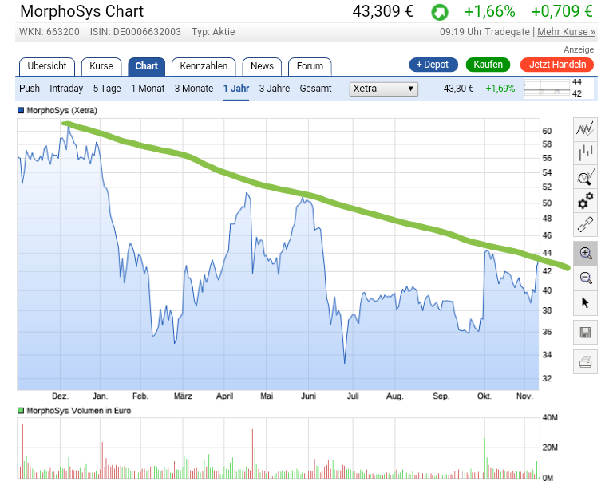Click the green Kaufen button
Screen dimensions: 613x497
point(488,65)
